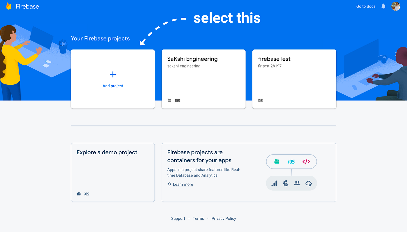Open your profile avatar menu
This screenshot has height=232, width=407.
click(395, 6)
